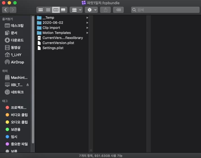Click the column resize handle at bottom
Image resolution: width=201 pixels, height=158 pixels.
[91, 150]
